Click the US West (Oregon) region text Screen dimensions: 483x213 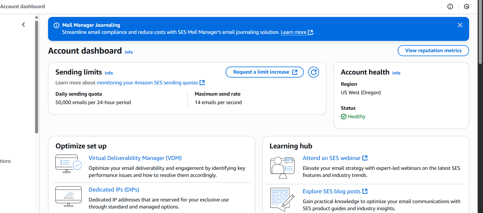coord(361,93)
